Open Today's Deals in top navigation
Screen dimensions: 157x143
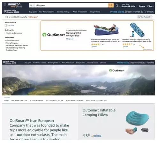(95, 12)
